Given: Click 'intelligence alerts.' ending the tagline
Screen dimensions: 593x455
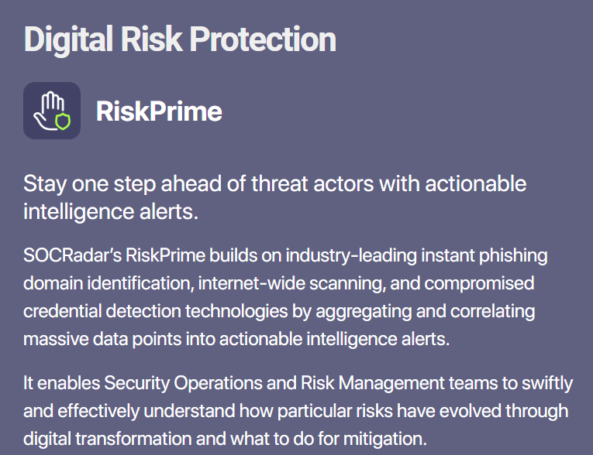Looking at the screenshot, I should pyautogui.click(x=111, y=212).
